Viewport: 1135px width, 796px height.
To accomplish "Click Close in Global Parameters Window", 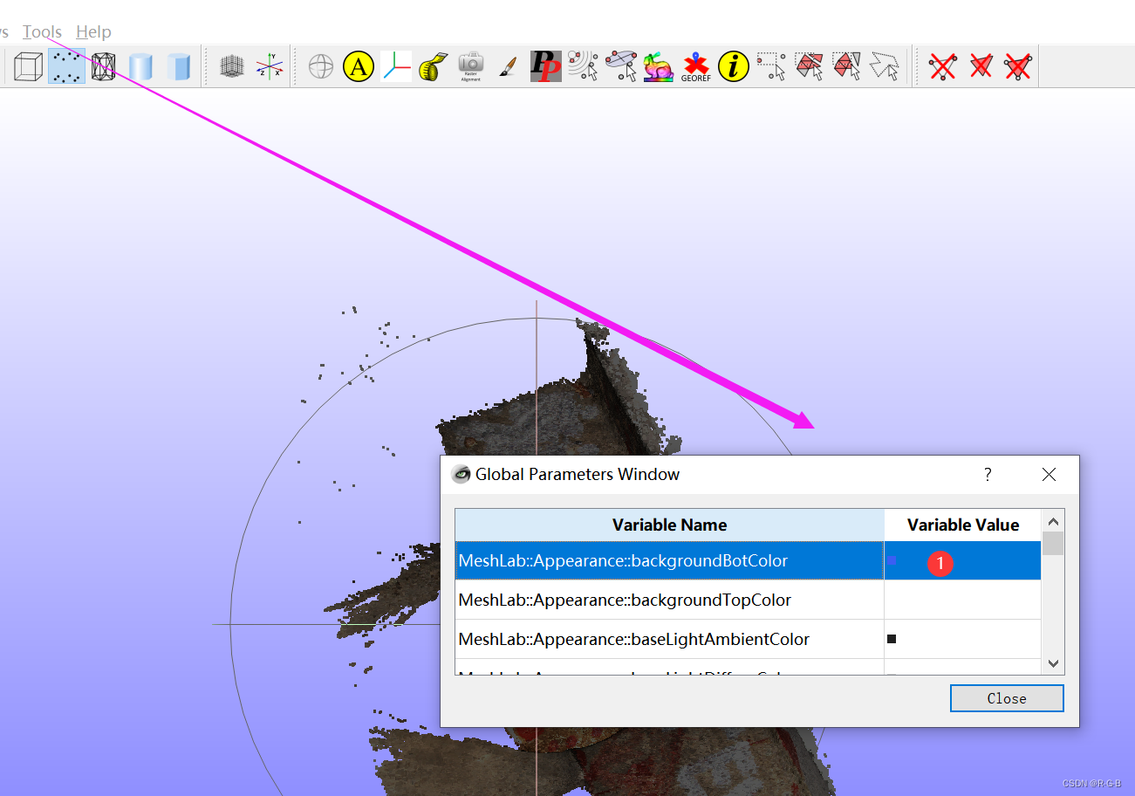I will tap(1007, 698).
